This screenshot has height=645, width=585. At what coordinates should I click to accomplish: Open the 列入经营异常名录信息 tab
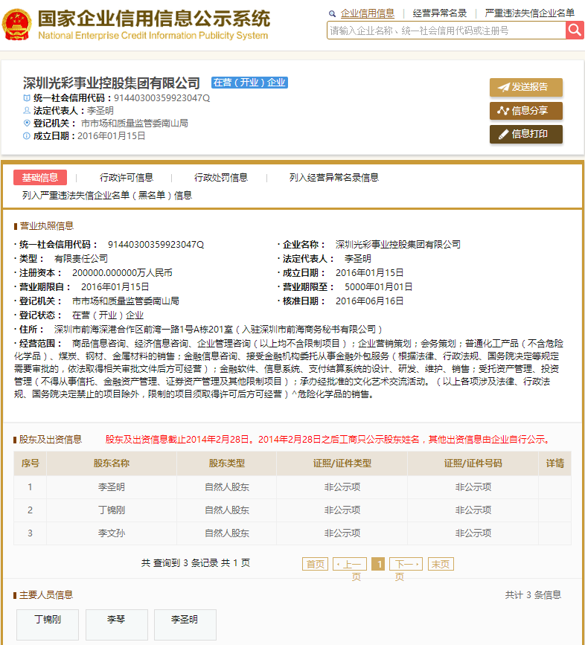[x=333, y=177]
